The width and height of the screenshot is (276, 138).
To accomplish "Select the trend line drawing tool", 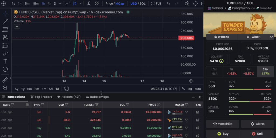I will pyautogui.click(x=5, y=22).
